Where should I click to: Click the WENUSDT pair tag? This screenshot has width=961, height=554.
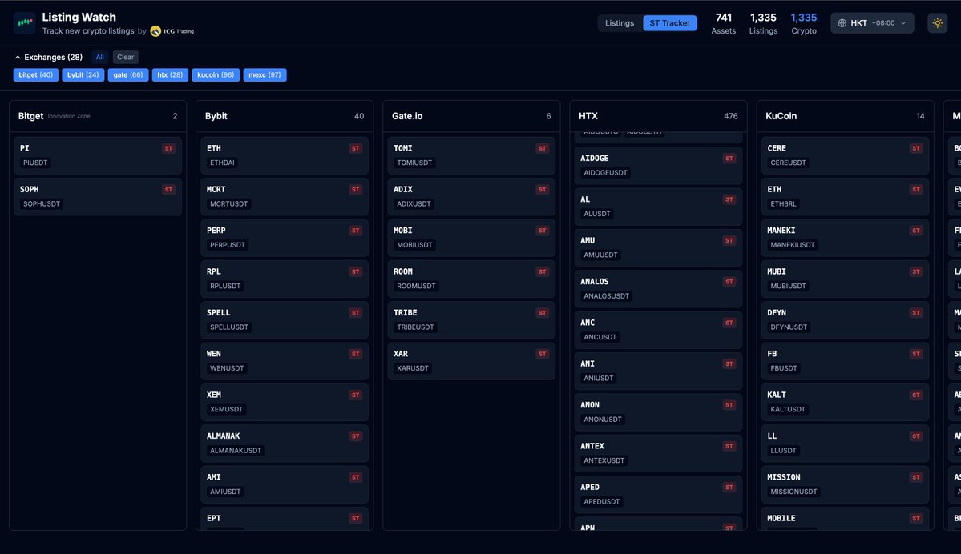click(x=227, y=368)
